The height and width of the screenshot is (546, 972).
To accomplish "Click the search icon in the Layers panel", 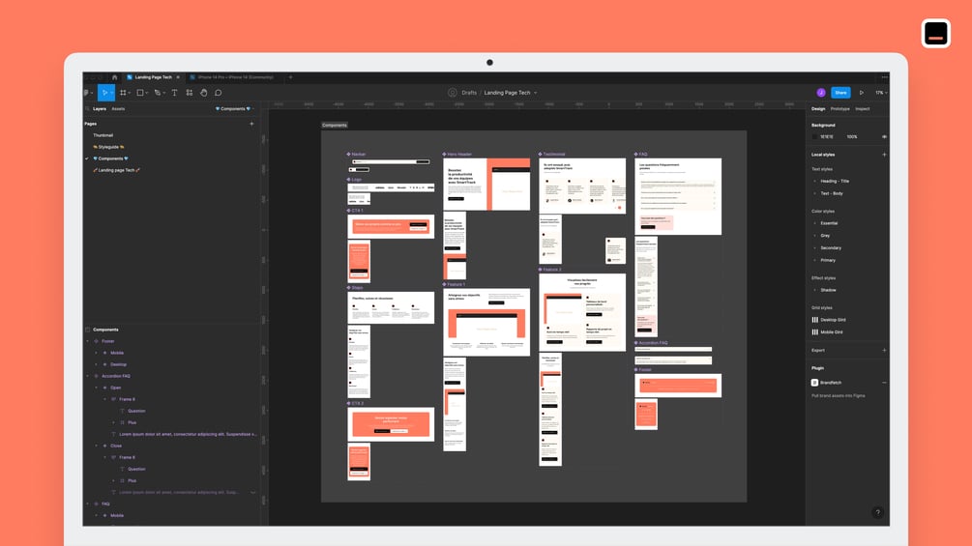I will [87, 109].
